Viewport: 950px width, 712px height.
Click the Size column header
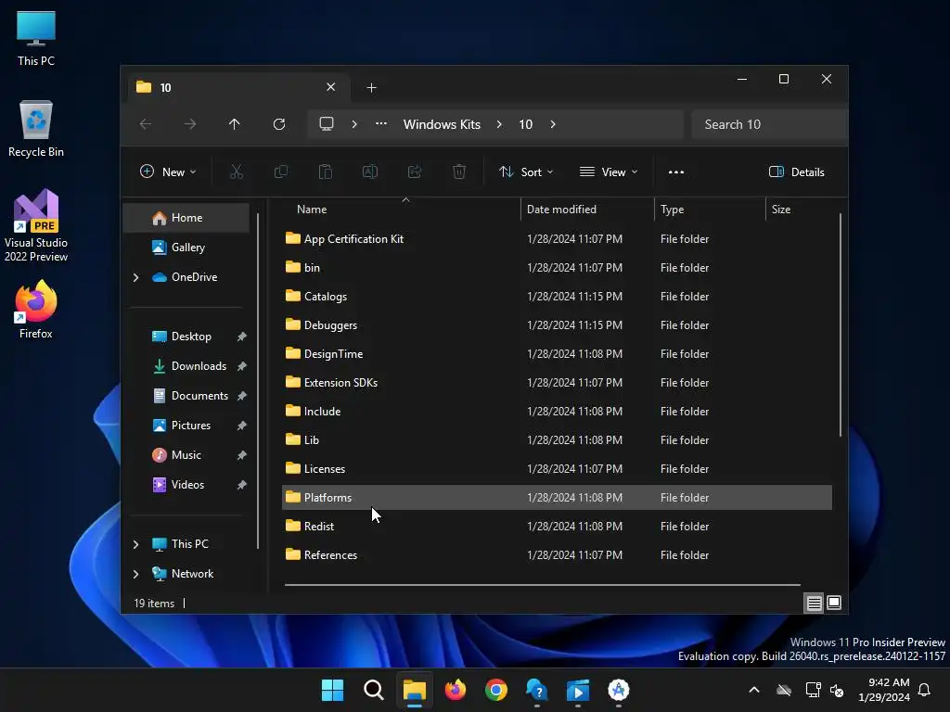click(x=799, y=210)
